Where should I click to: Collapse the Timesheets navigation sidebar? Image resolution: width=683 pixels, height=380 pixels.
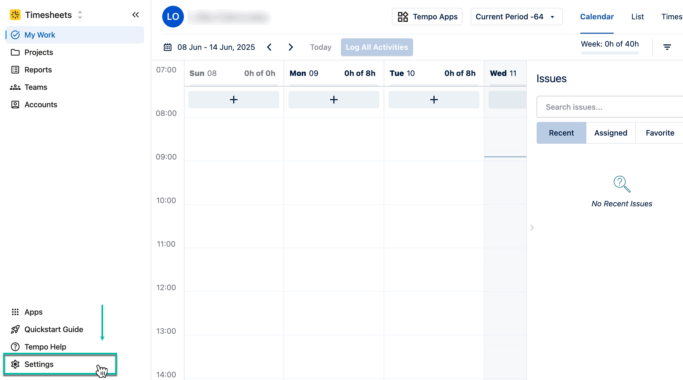point(135,15)
